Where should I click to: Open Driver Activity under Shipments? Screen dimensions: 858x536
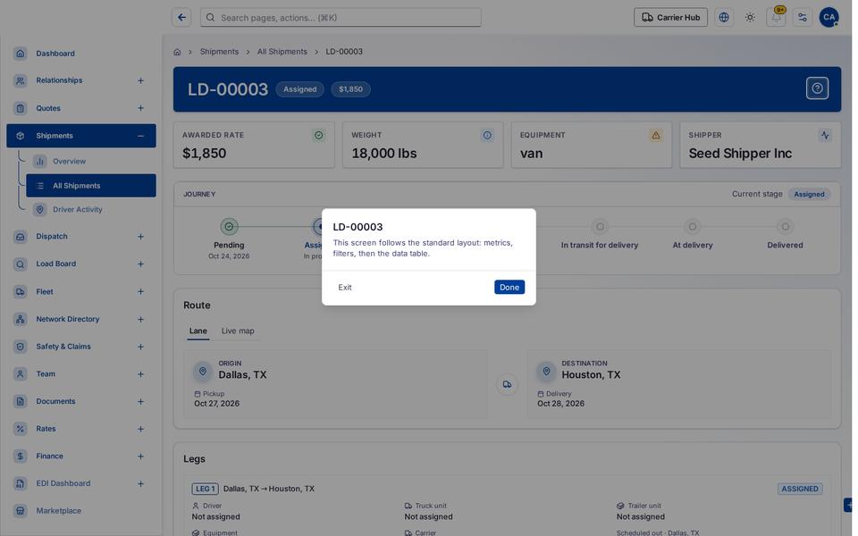point(91,209)
